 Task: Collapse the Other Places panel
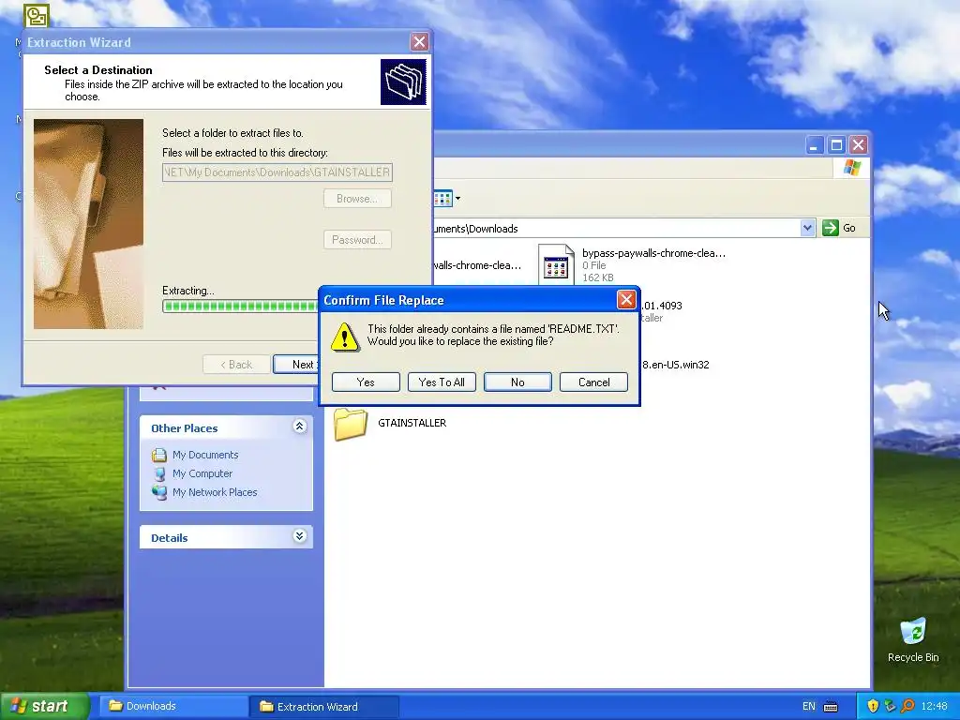299,427
